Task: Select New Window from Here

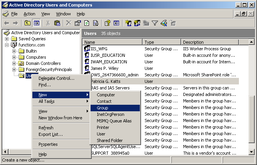Action: click(61, 118)
